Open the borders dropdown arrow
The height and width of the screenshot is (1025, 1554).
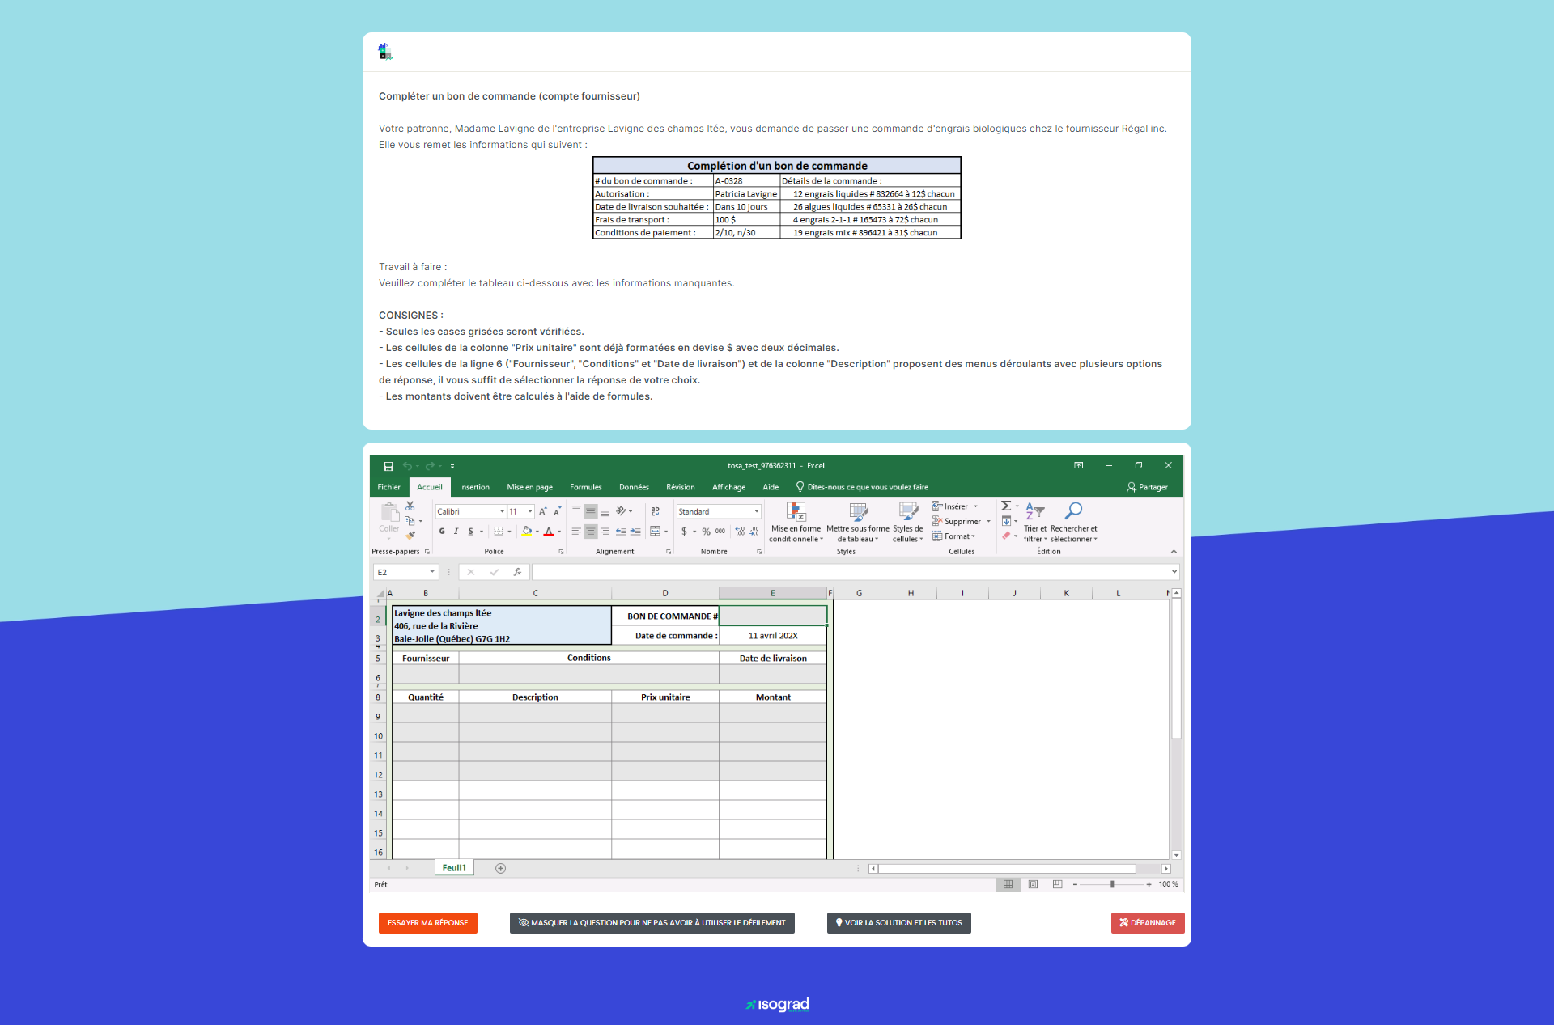pyautogui.click(x=509, y=532)
